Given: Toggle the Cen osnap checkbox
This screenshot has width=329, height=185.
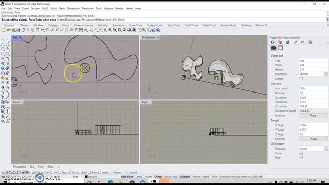Looking at the screenshot, I should pyautogui.click(x=43, y=173).
